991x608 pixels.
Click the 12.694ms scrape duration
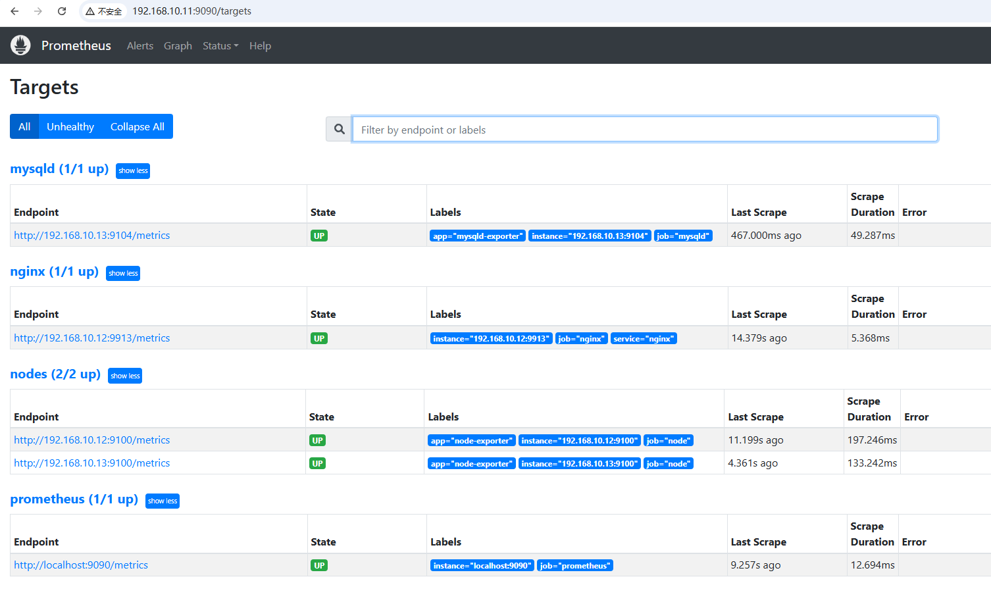(x=873, y=565)
